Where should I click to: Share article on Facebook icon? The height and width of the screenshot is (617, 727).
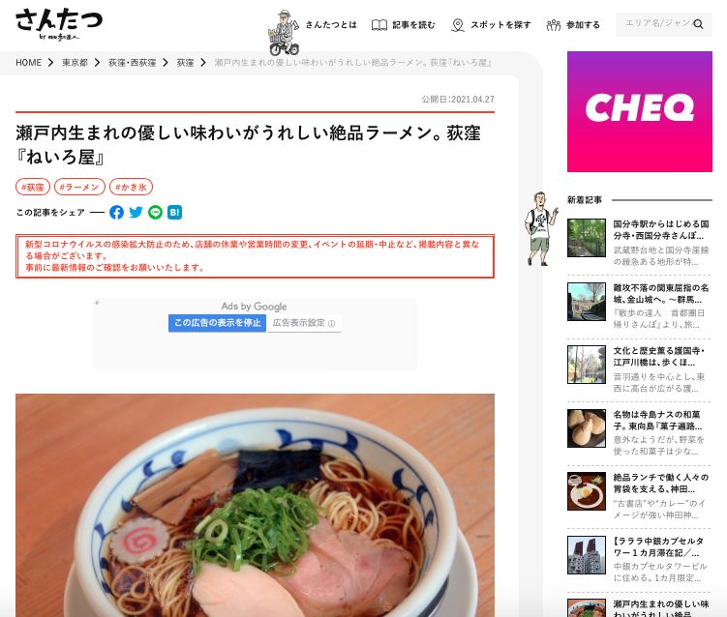pyautogui.click(x=116, y=212)
